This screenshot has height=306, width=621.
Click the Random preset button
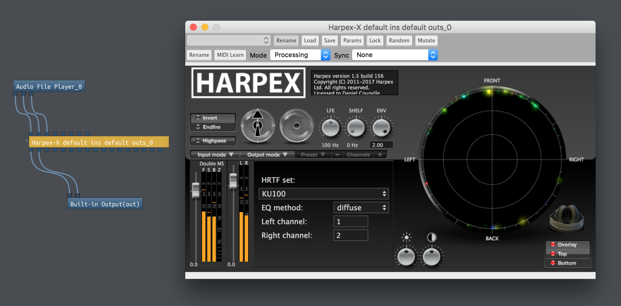399,41
